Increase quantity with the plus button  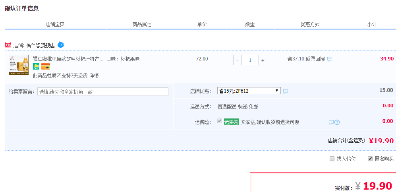[263, 60]
